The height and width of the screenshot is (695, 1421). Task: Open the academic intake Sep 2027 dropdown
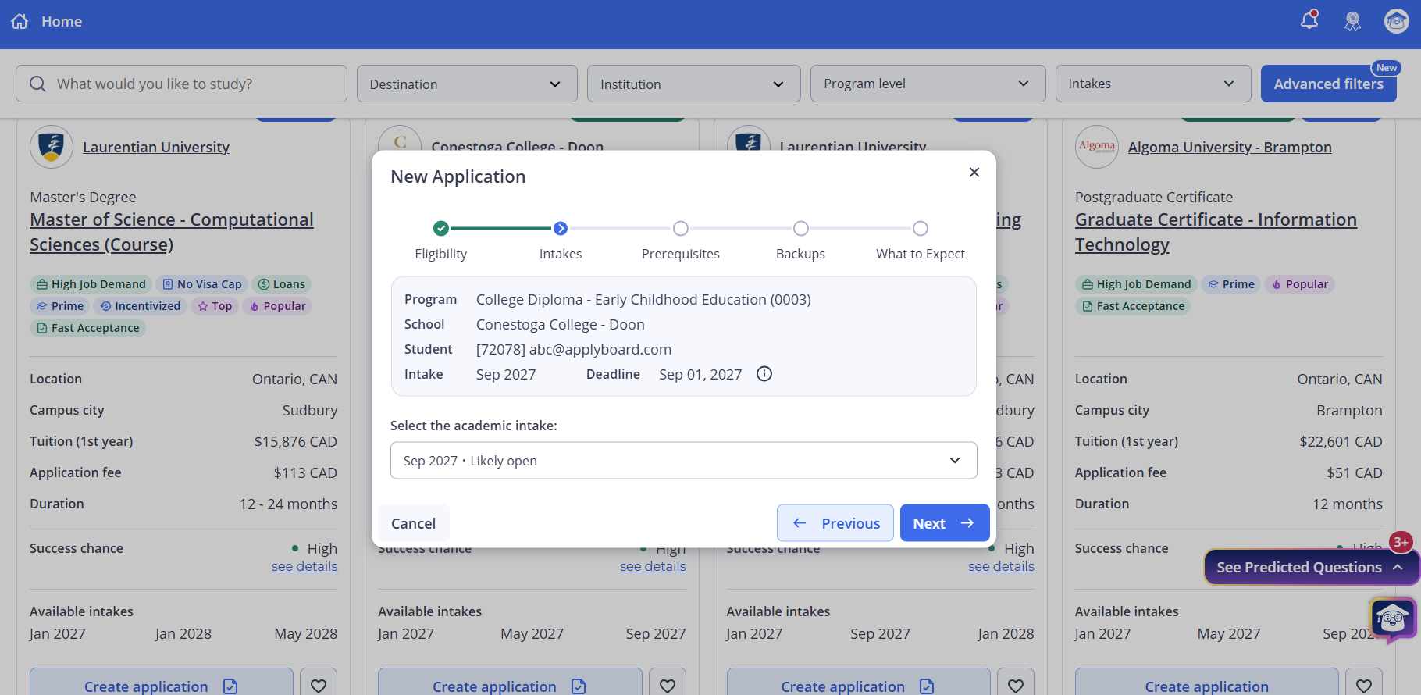(x=683, y=461)
